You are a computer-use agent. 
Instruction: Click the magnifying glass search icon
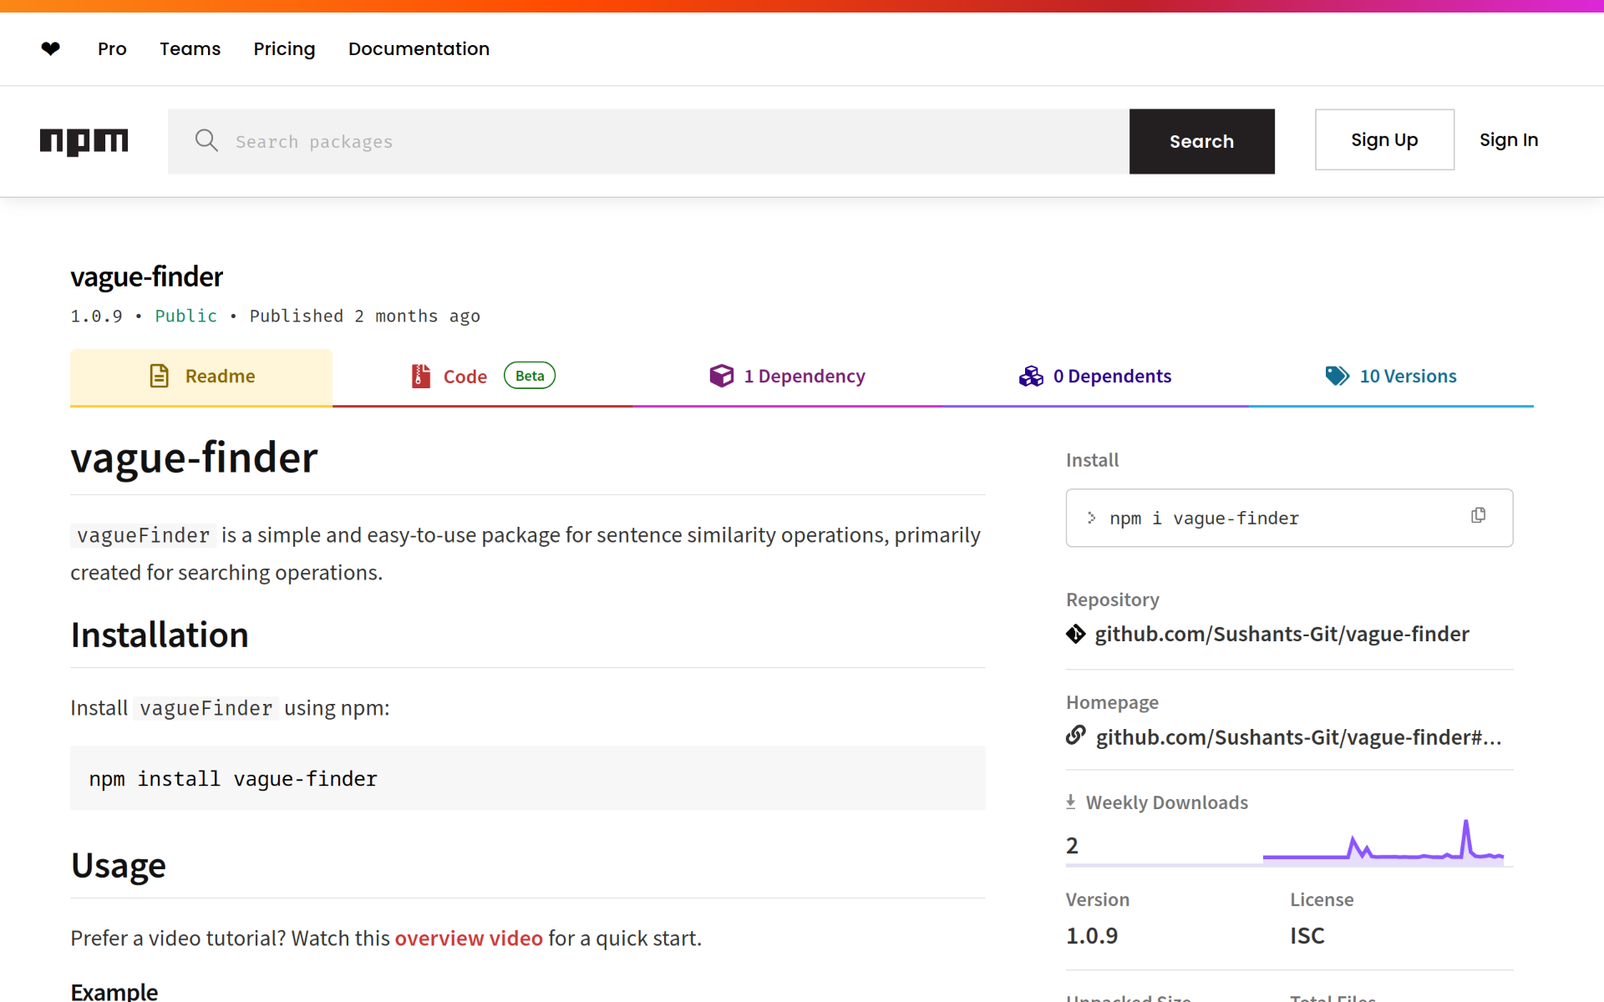coord(206,141)
